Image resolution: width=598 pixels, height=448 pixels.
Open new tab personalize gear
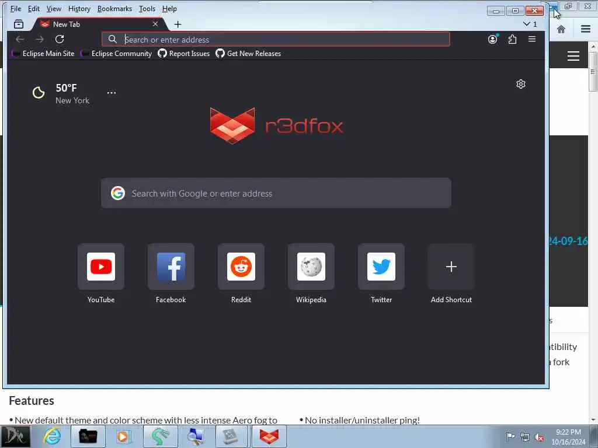pyautogui.click(x=521, y=84)
